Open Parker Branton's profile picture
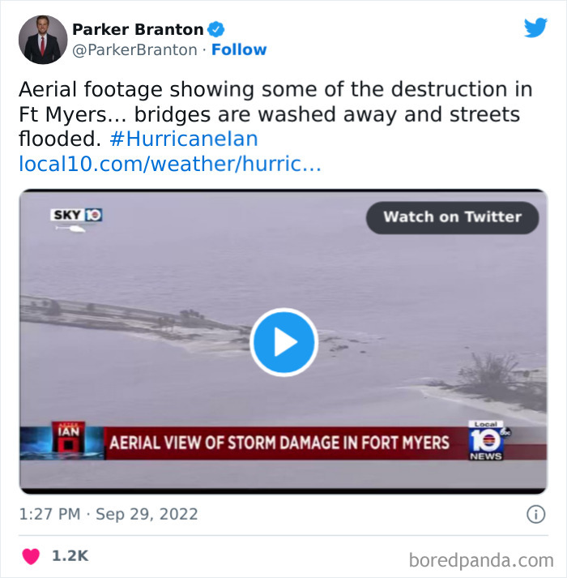The width and height of the screenshot is (567, 578). [43, 40]
